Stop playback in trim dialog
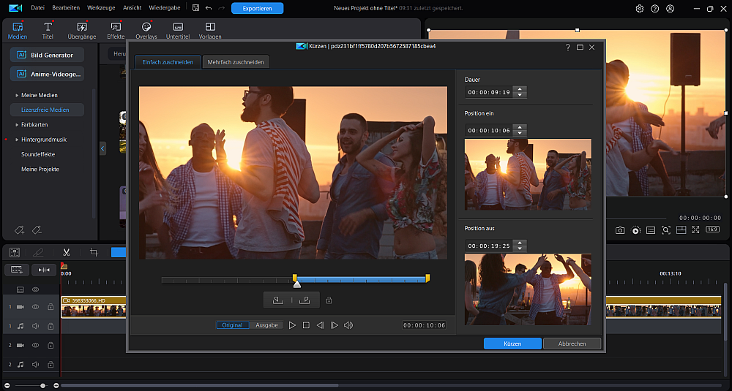This screenshot has width=732, height=391. tap(306, 325)
